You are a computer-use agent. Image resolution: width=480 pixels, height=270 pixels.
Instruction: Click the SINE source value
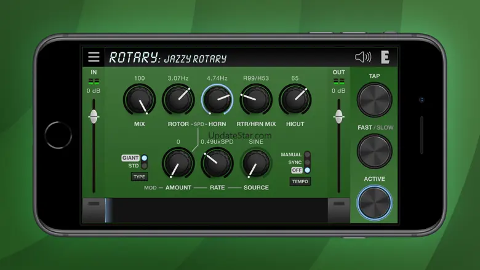[x=256, y=142]
